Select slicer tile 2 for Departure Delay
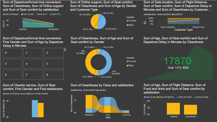Image resolution: width=217 pixels, height=122 pixels. click(x=54, y=53)
